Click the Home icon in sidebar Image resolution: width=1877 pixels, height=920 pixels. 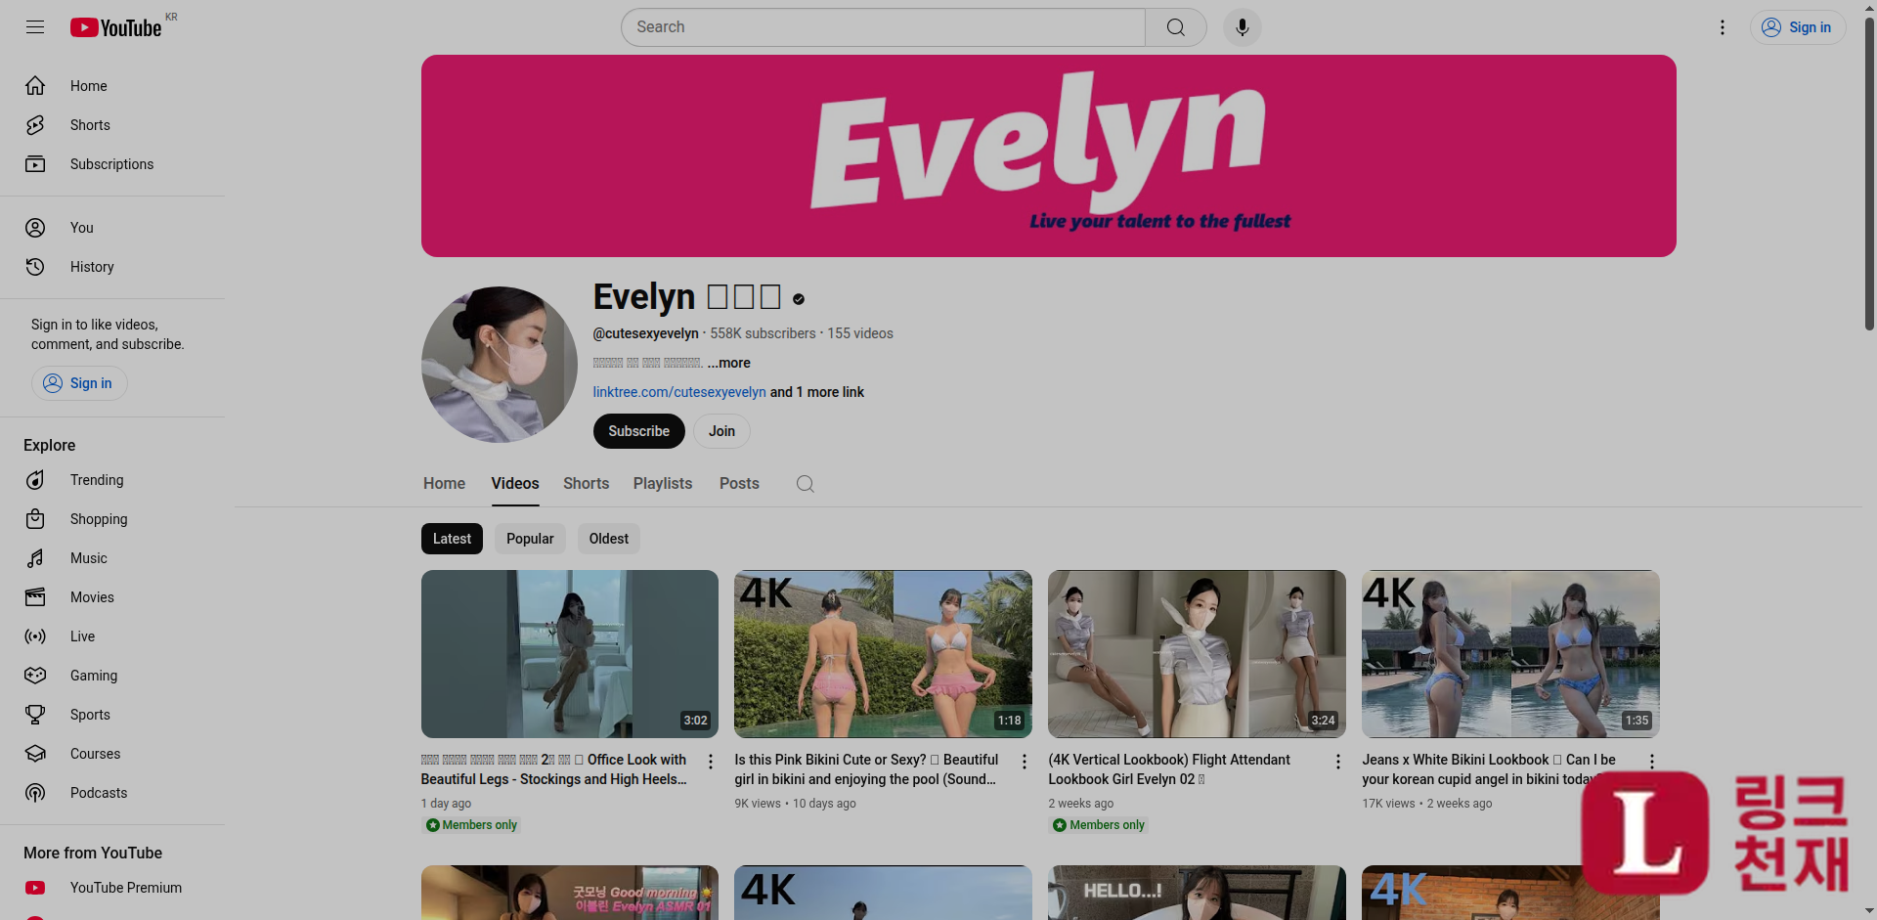pos(35,86)
